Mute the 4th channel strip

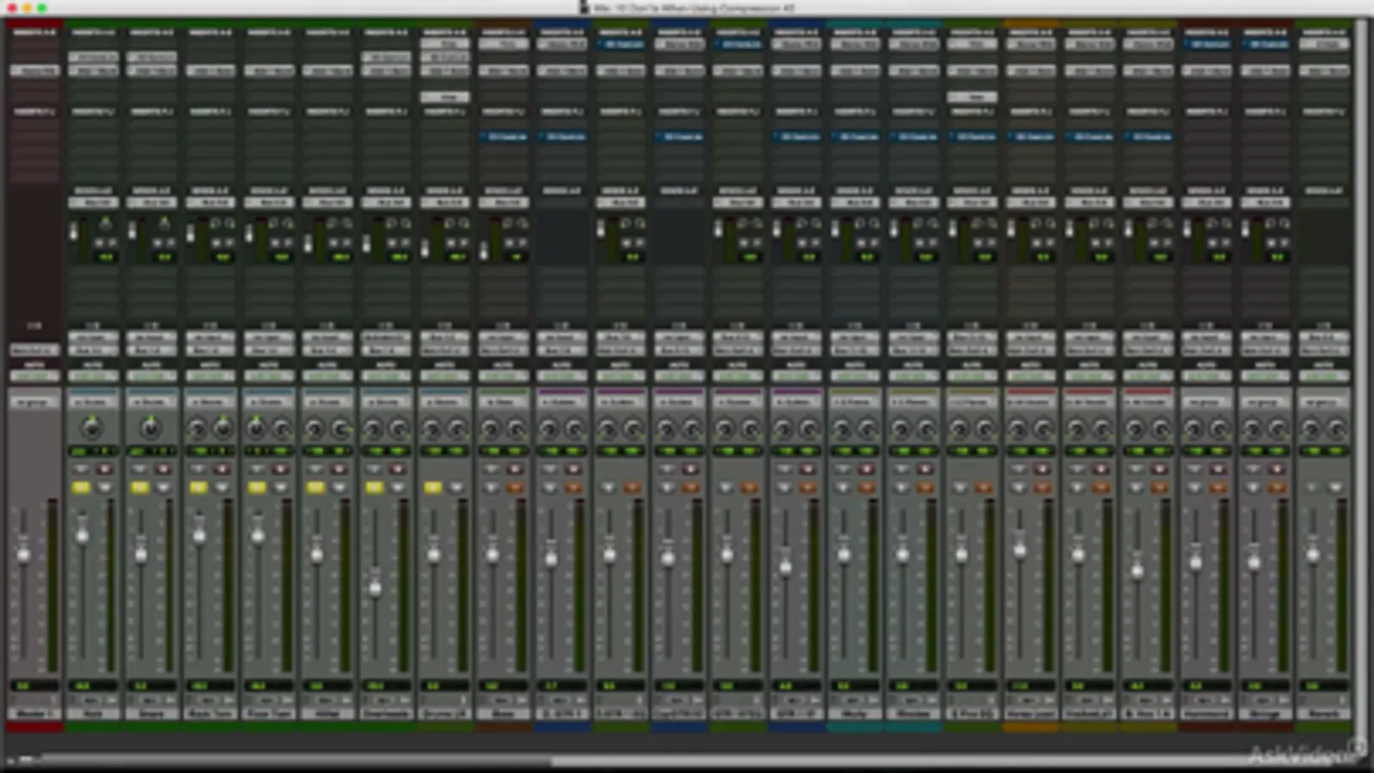tap(222, 487)
